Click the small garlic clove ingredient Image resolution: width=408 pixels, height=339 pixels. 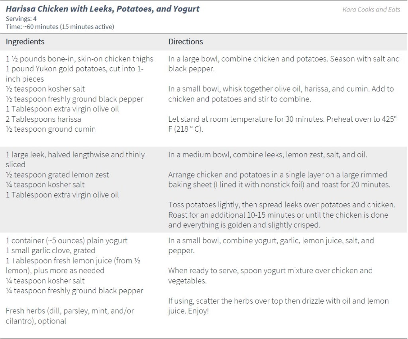tap(51, 251)
